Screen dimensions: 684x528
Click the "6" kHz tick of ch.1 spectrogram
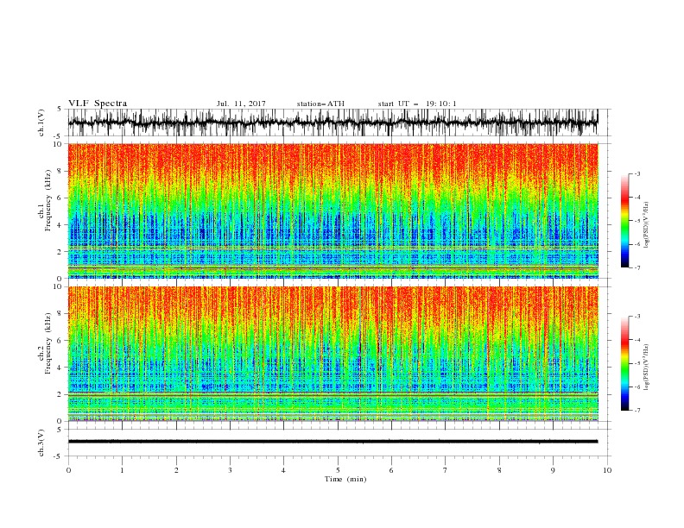coord(60,198)
